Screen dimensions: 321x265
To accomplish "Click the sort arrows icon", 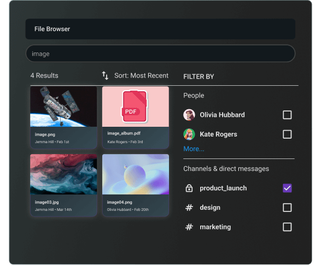I will 105,75.
